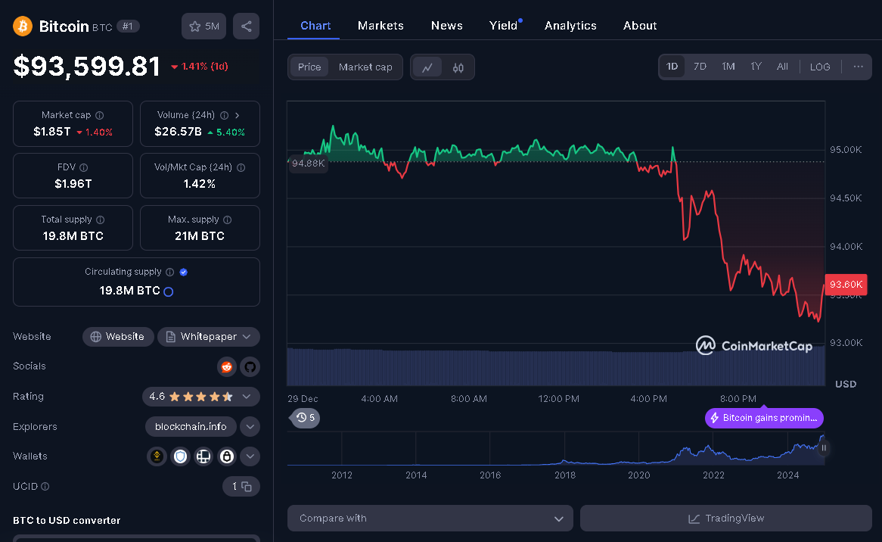Screen dimensions: 882x542
Task: Show UCID info icon
Action: pos(45,486)
